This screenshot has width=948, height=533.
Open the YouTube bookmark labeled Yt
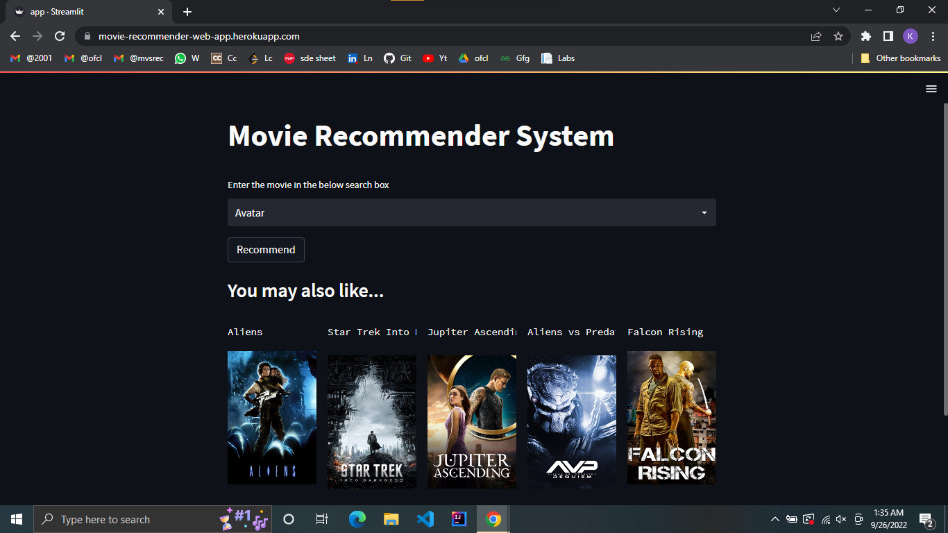(435, 58)
